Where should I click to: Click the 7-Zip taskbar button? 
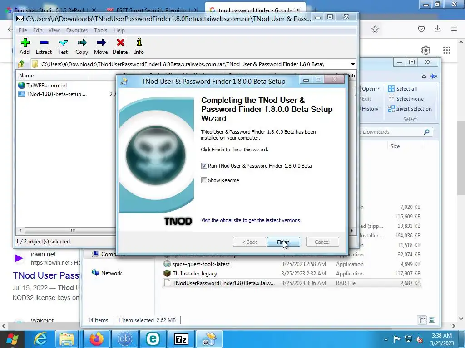pyautogui.click(x=181, y=339)
